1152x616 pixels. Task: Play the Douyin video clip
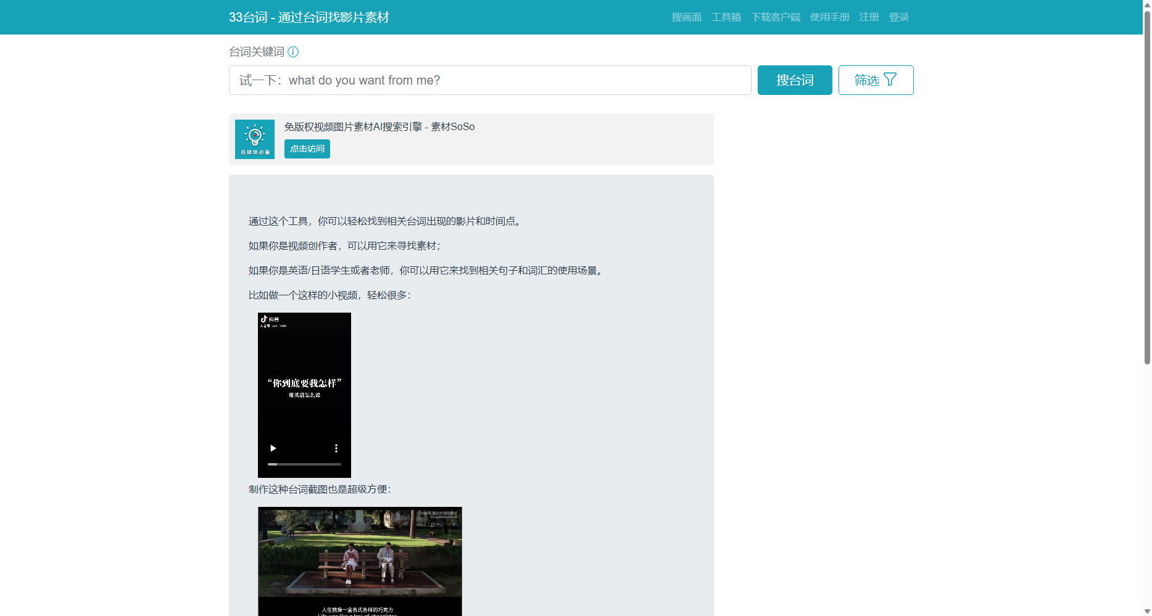click(x=273, y=448)
